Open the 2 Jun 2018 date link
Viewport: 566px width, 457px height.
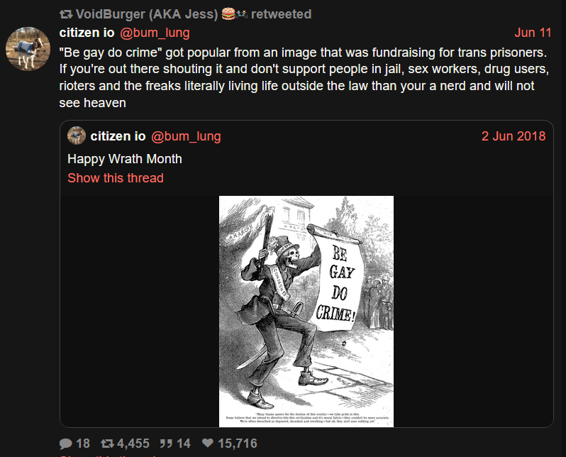(x=514, y=136)
